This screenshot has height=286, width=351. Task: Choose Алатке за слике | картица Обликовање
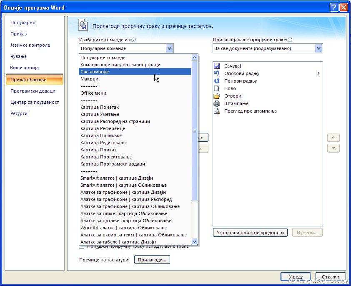tap(135, 213)
